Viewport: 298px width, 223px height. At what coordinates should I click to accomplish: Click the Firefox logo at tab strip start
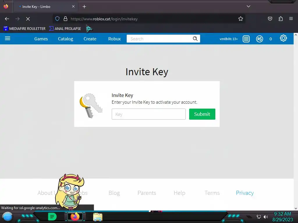coord(6,6)
